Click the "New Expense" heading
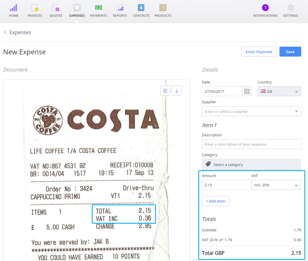The width and height of the screenshot is (308, 261). [24, 52]
